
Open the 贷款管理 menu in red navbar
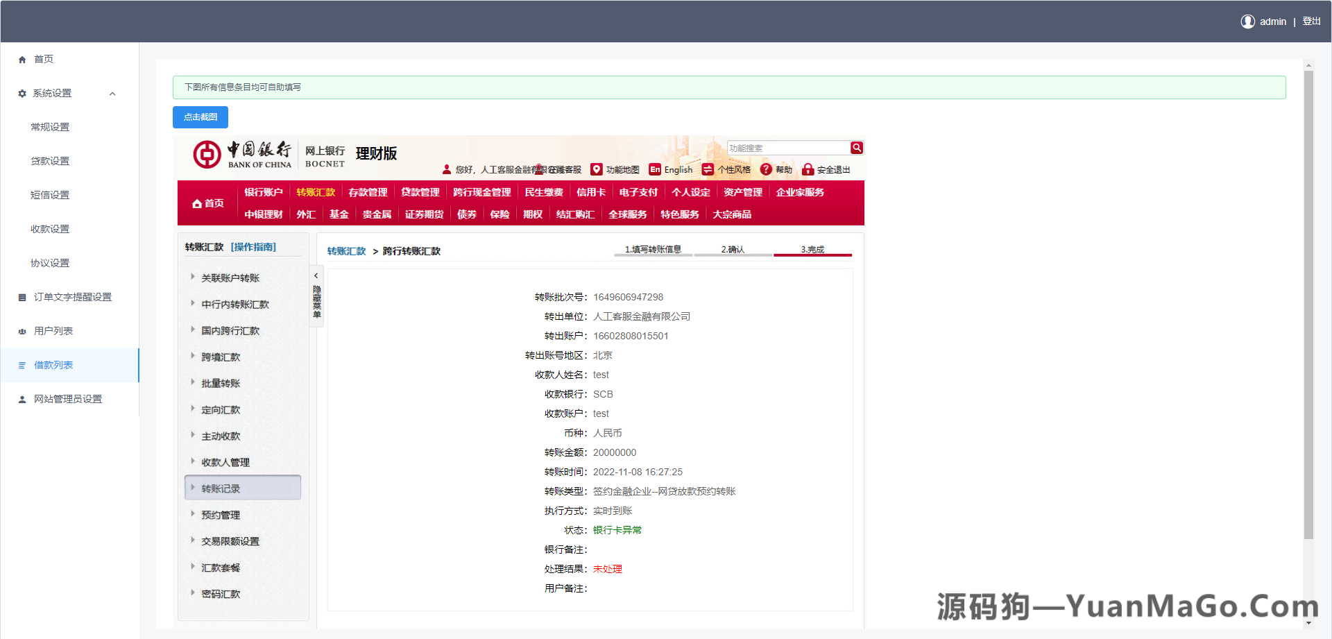(x=420, y=192)
